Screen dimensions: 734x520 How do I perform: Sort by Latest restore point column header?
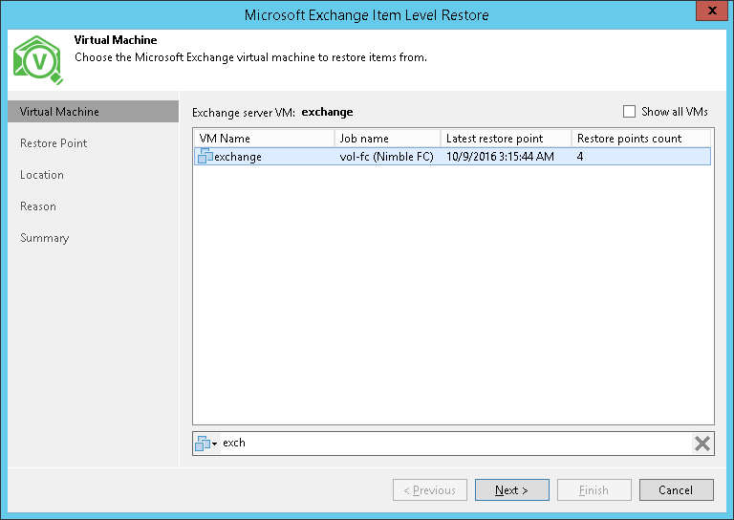506,139
